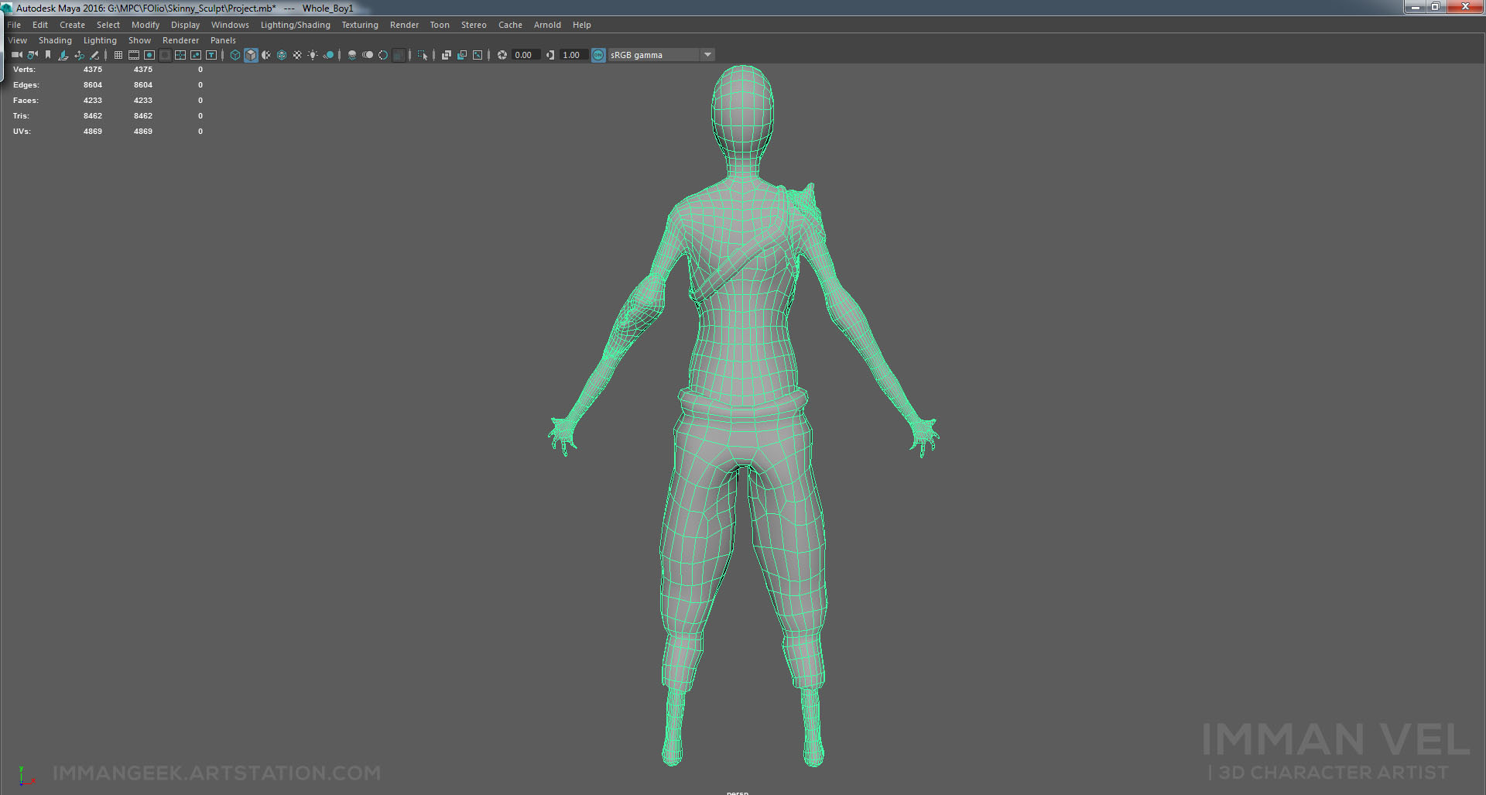The width and height of the screenshot is (1486, 795).
Task: Click the exposure value field 0.00
Action: pyautogui.click(x=524, y=55)
